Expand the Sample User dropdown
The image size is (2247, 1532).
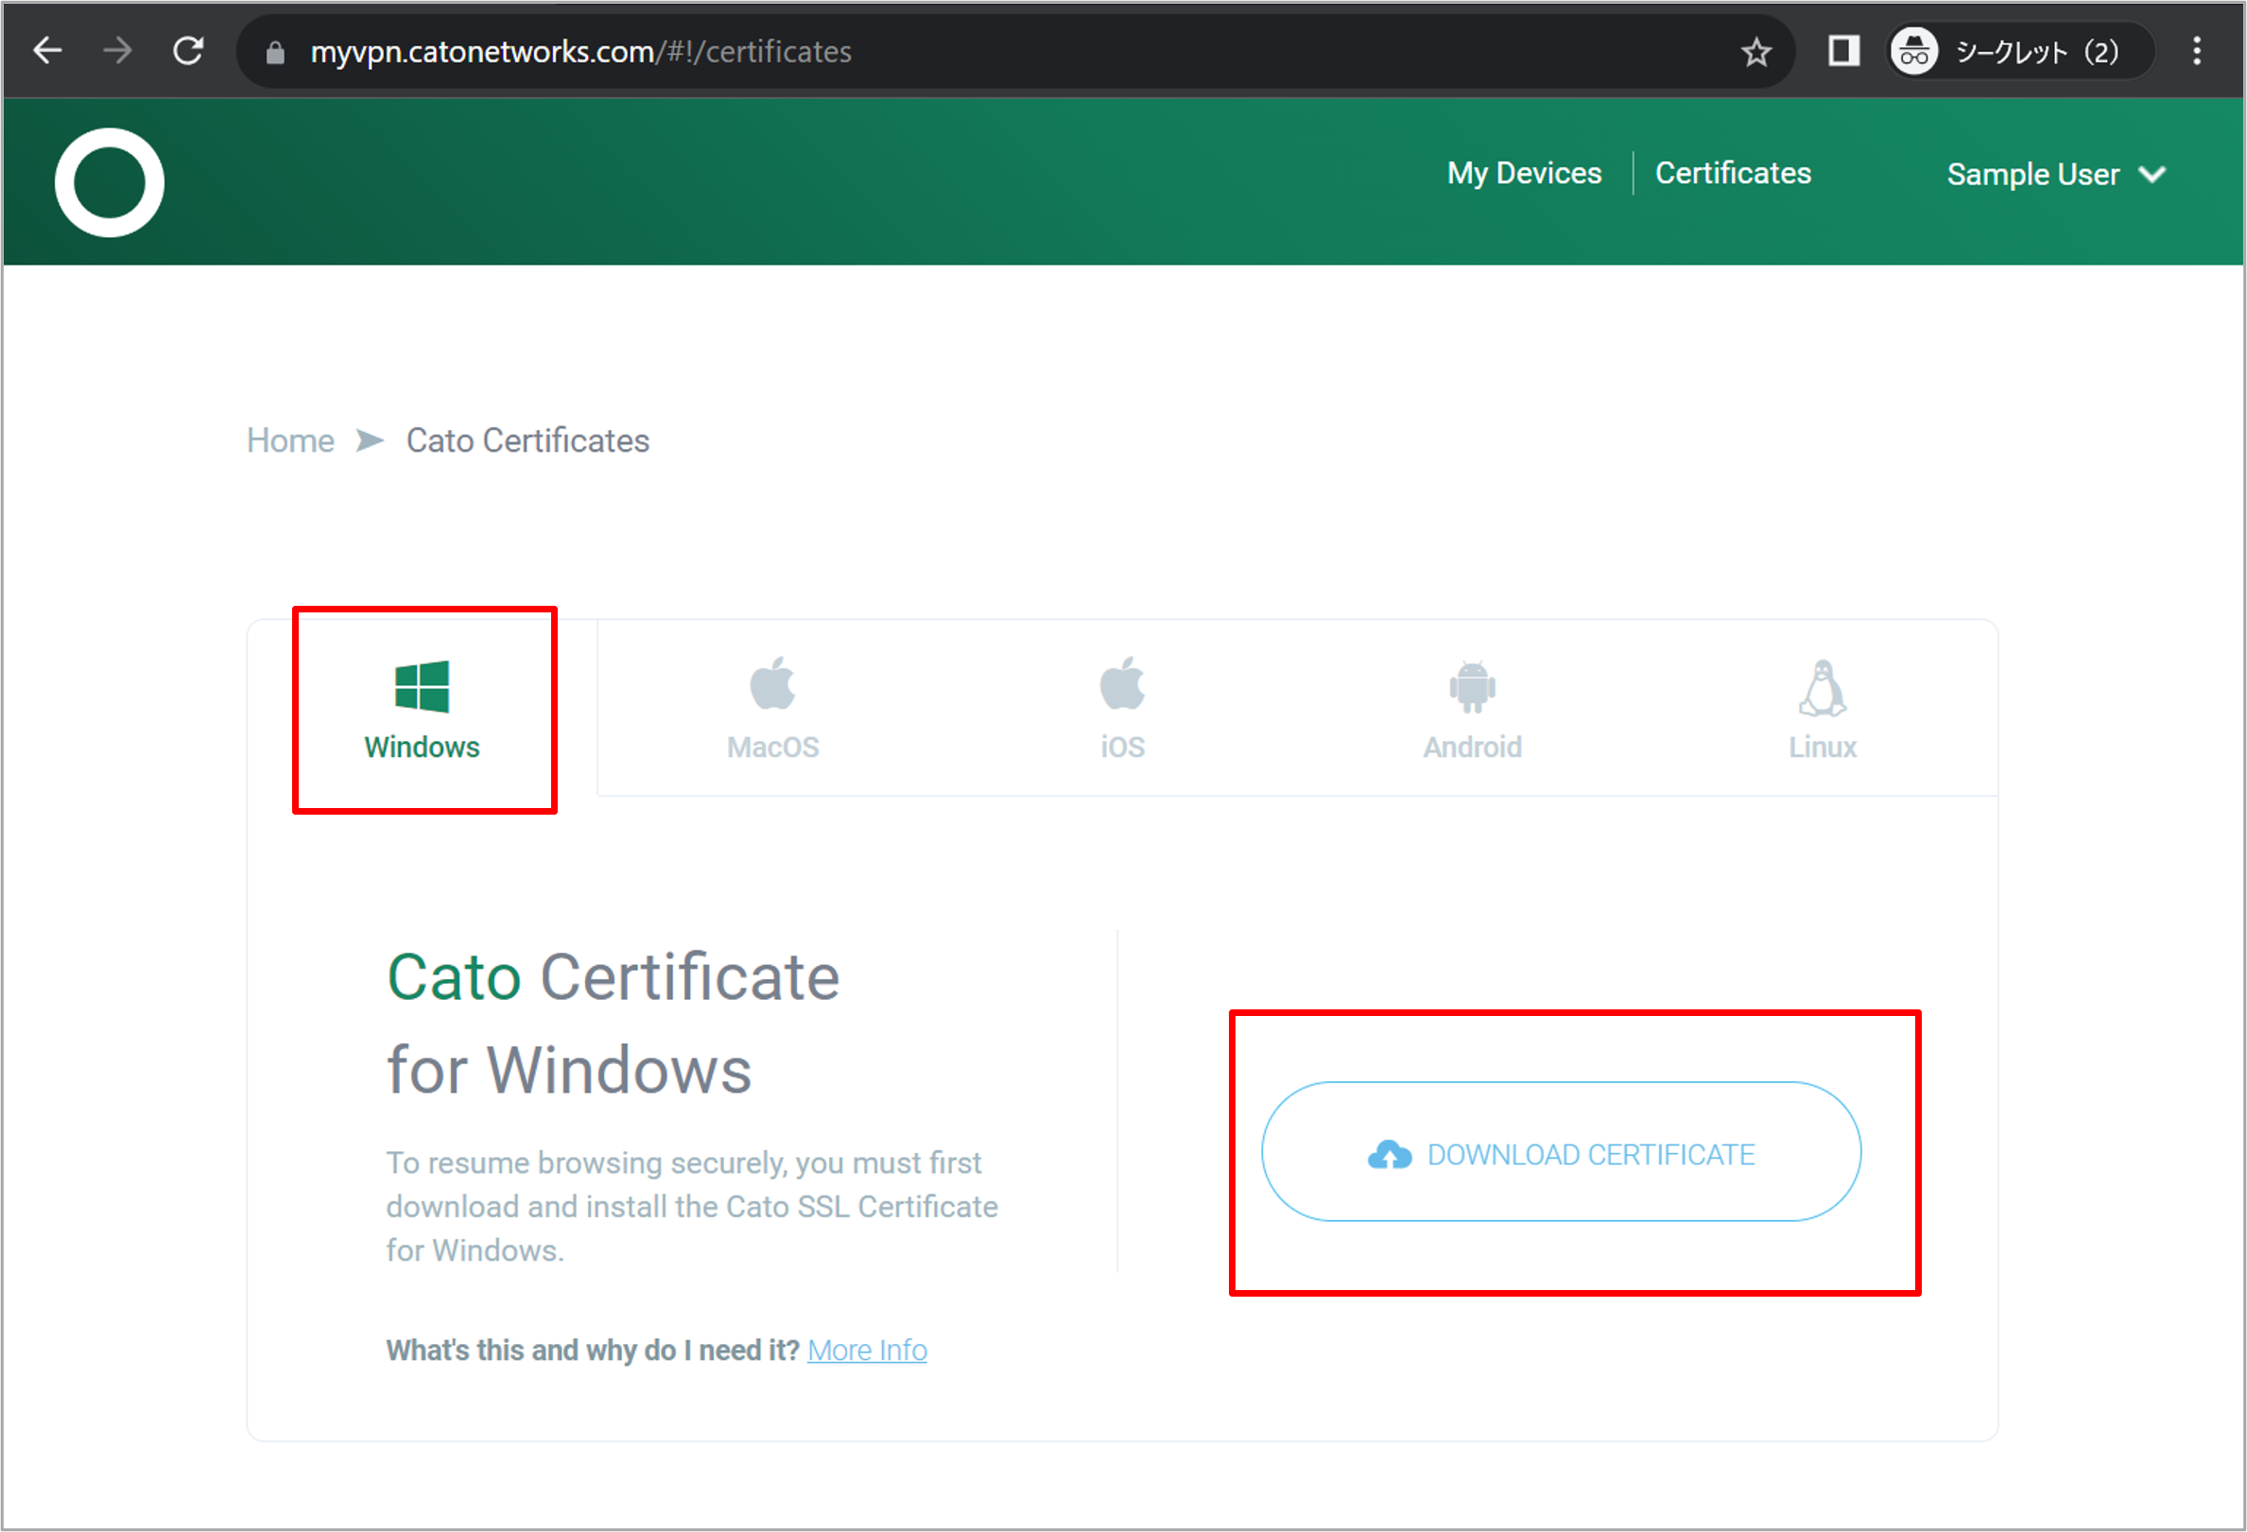[2055, 174]
